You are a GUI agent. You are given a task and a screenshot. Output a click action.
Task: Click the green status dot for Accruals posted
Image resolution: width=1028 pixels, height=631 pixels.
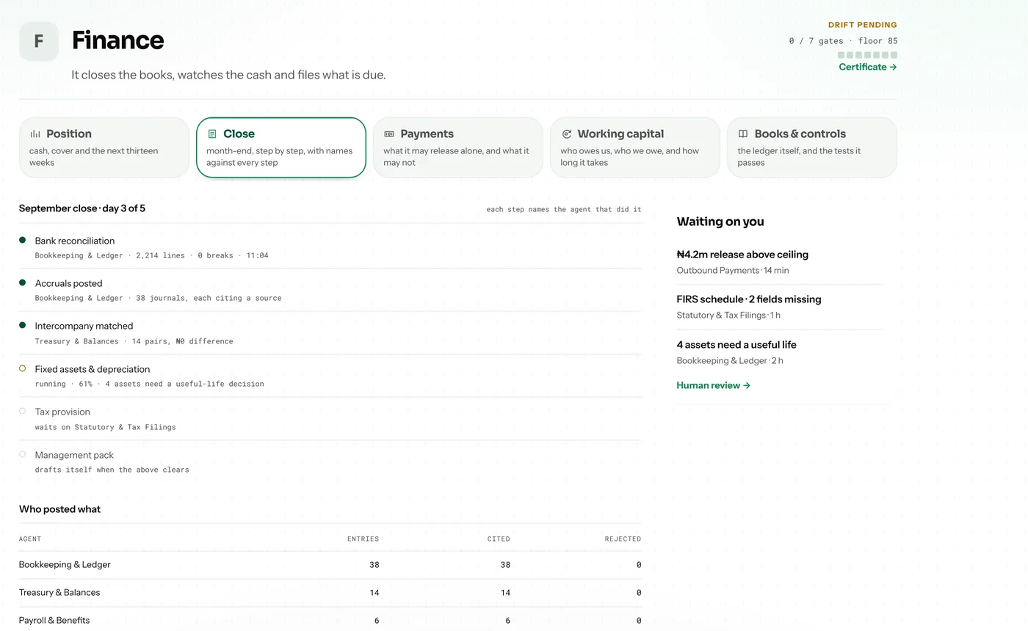click(x=23, y=282)
